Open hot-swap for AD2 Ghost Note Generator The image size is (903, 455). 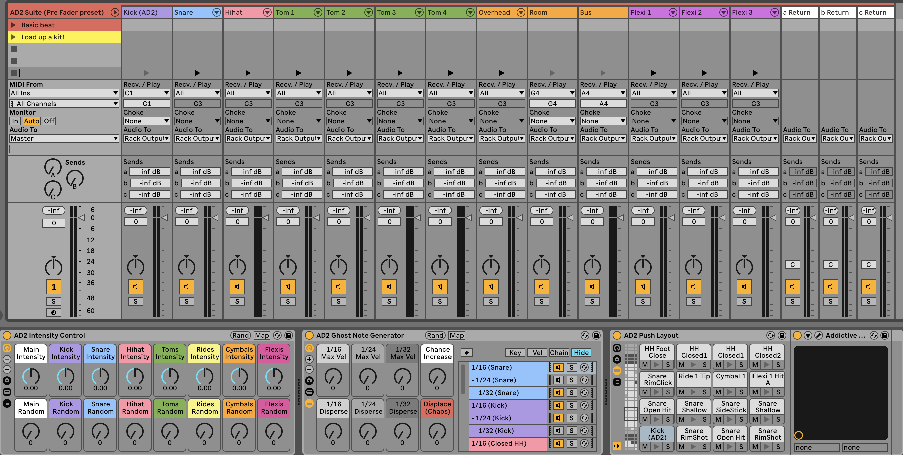tap(584, 335)
